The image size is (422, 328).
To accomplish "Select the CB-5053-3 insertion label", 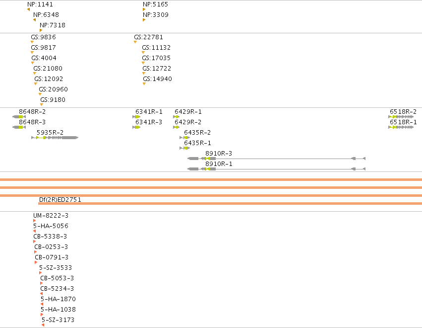I will coord(57,278).
